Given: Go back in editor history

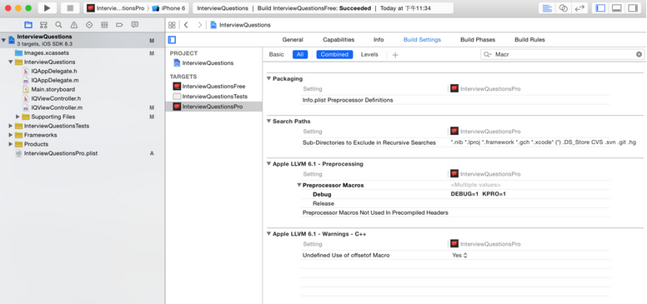Looking at the screenshot, I should [x=186, y=25].
